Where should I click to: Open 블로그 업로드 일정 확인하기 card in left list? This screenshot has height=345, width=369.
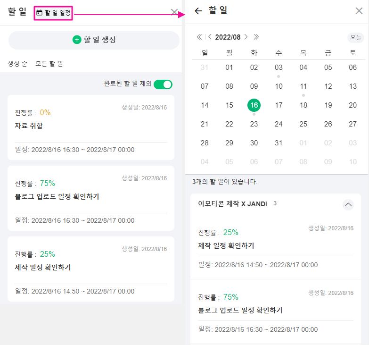91,198
